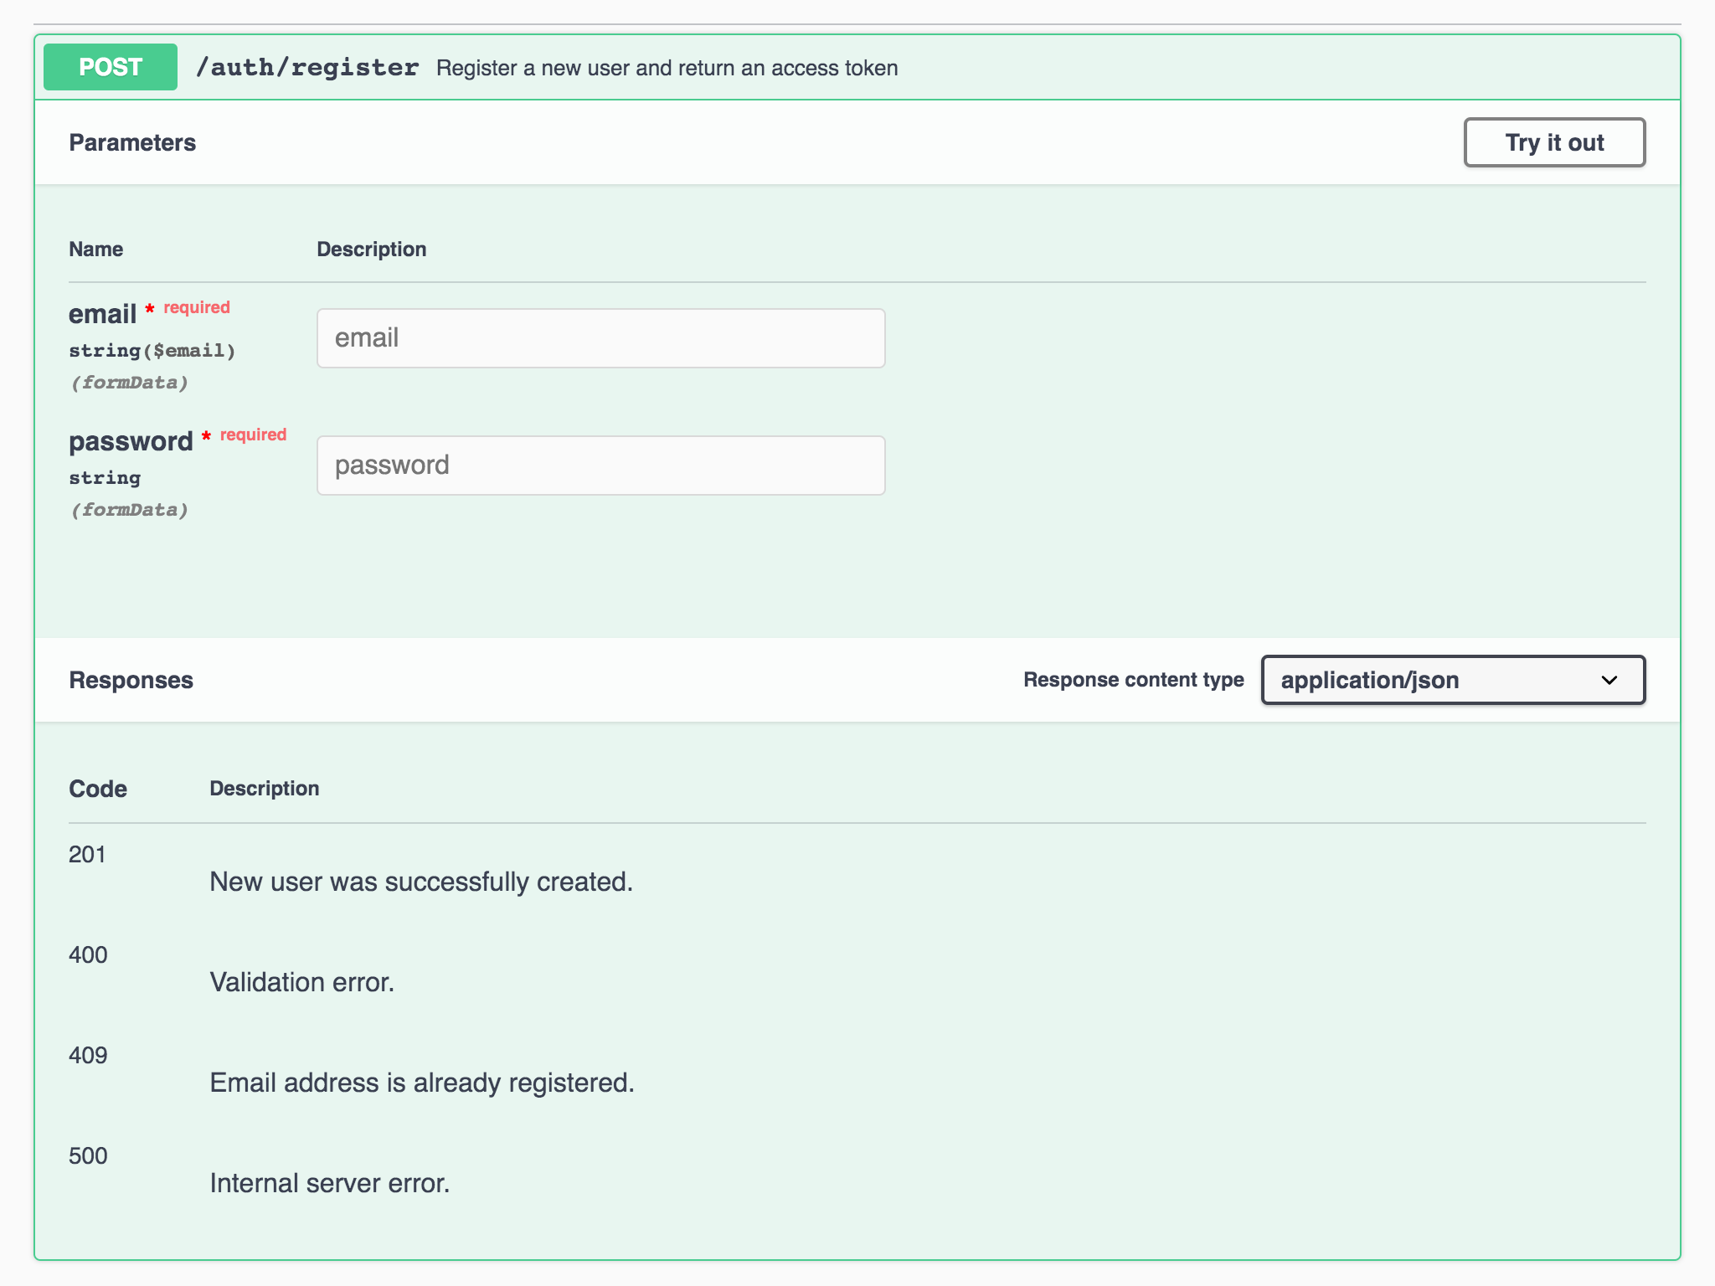The width and height of the screenshot is (1715, 1286).
Task: Click the 500 response code
Action: pyautogui.click(x=88, y=1155)
